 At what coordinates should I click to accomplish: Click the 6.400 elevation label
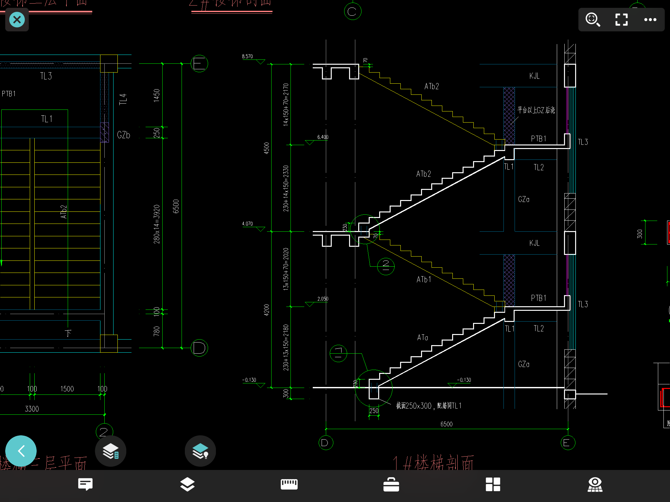323,137
